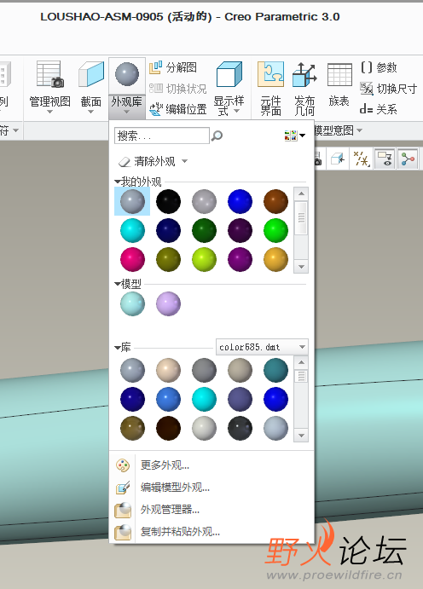Viewport: 423px width, 589px height.
Task: Click 发布几何 publish geometry
Action: (x=304, y=89)
